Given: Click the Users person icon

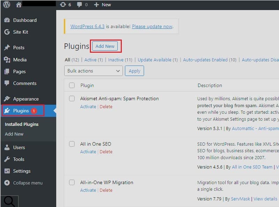Looking at the screenshot, I should click(7, 147).
